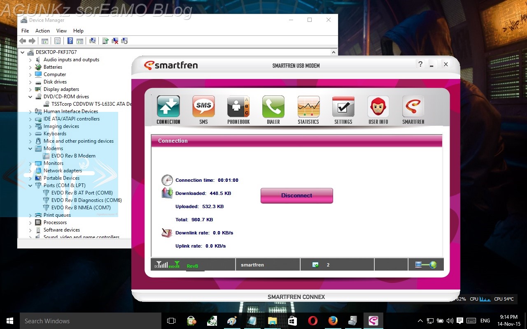Open the Action menu in Device Manager

[x=42, y=31]
